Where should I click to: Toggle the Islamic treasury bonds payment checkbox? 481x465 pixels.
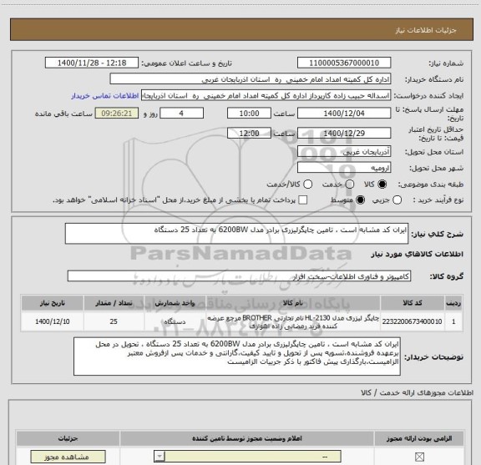point(303,200)
